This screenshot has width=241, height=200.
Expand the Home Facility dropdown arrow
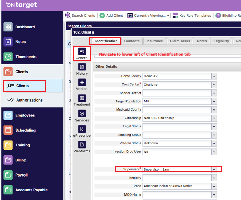(x=214, y=76)
